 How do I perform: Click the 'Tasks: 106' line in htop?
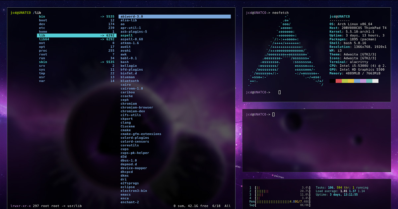pyautogui.click(x=342, y=188)
